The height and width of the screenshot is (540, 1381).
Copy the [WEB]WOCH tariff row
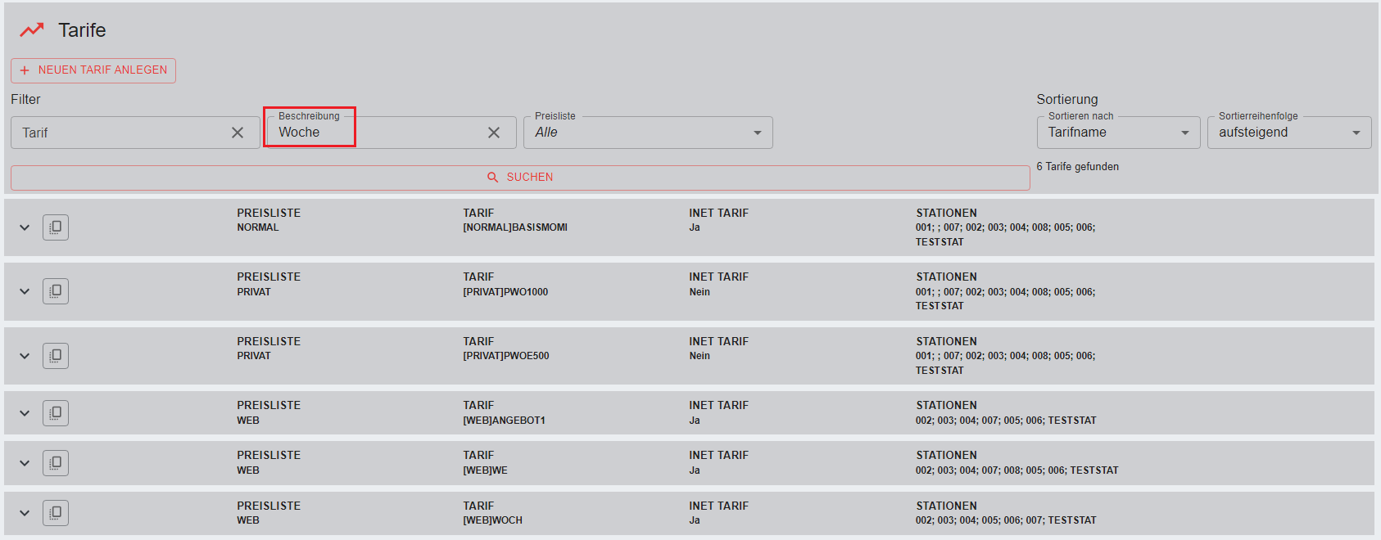coord(56,513)
